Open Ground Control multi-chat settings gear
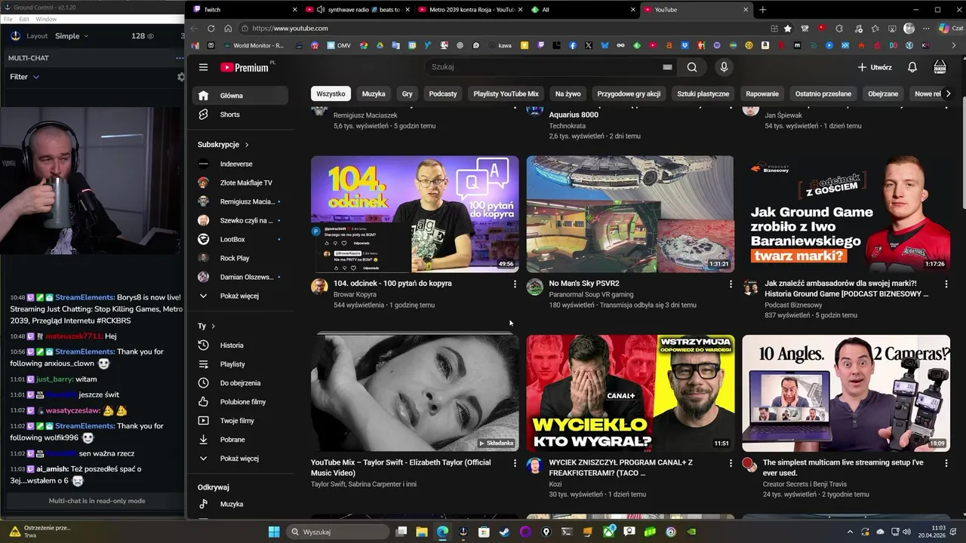The height and width of the screenshot is (543, 966). (181, 77)
